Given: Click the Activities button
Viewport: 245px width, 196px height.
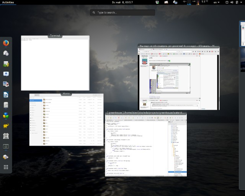Looking at the screenshot, I should pyautogui.click(x=8, y=2).
